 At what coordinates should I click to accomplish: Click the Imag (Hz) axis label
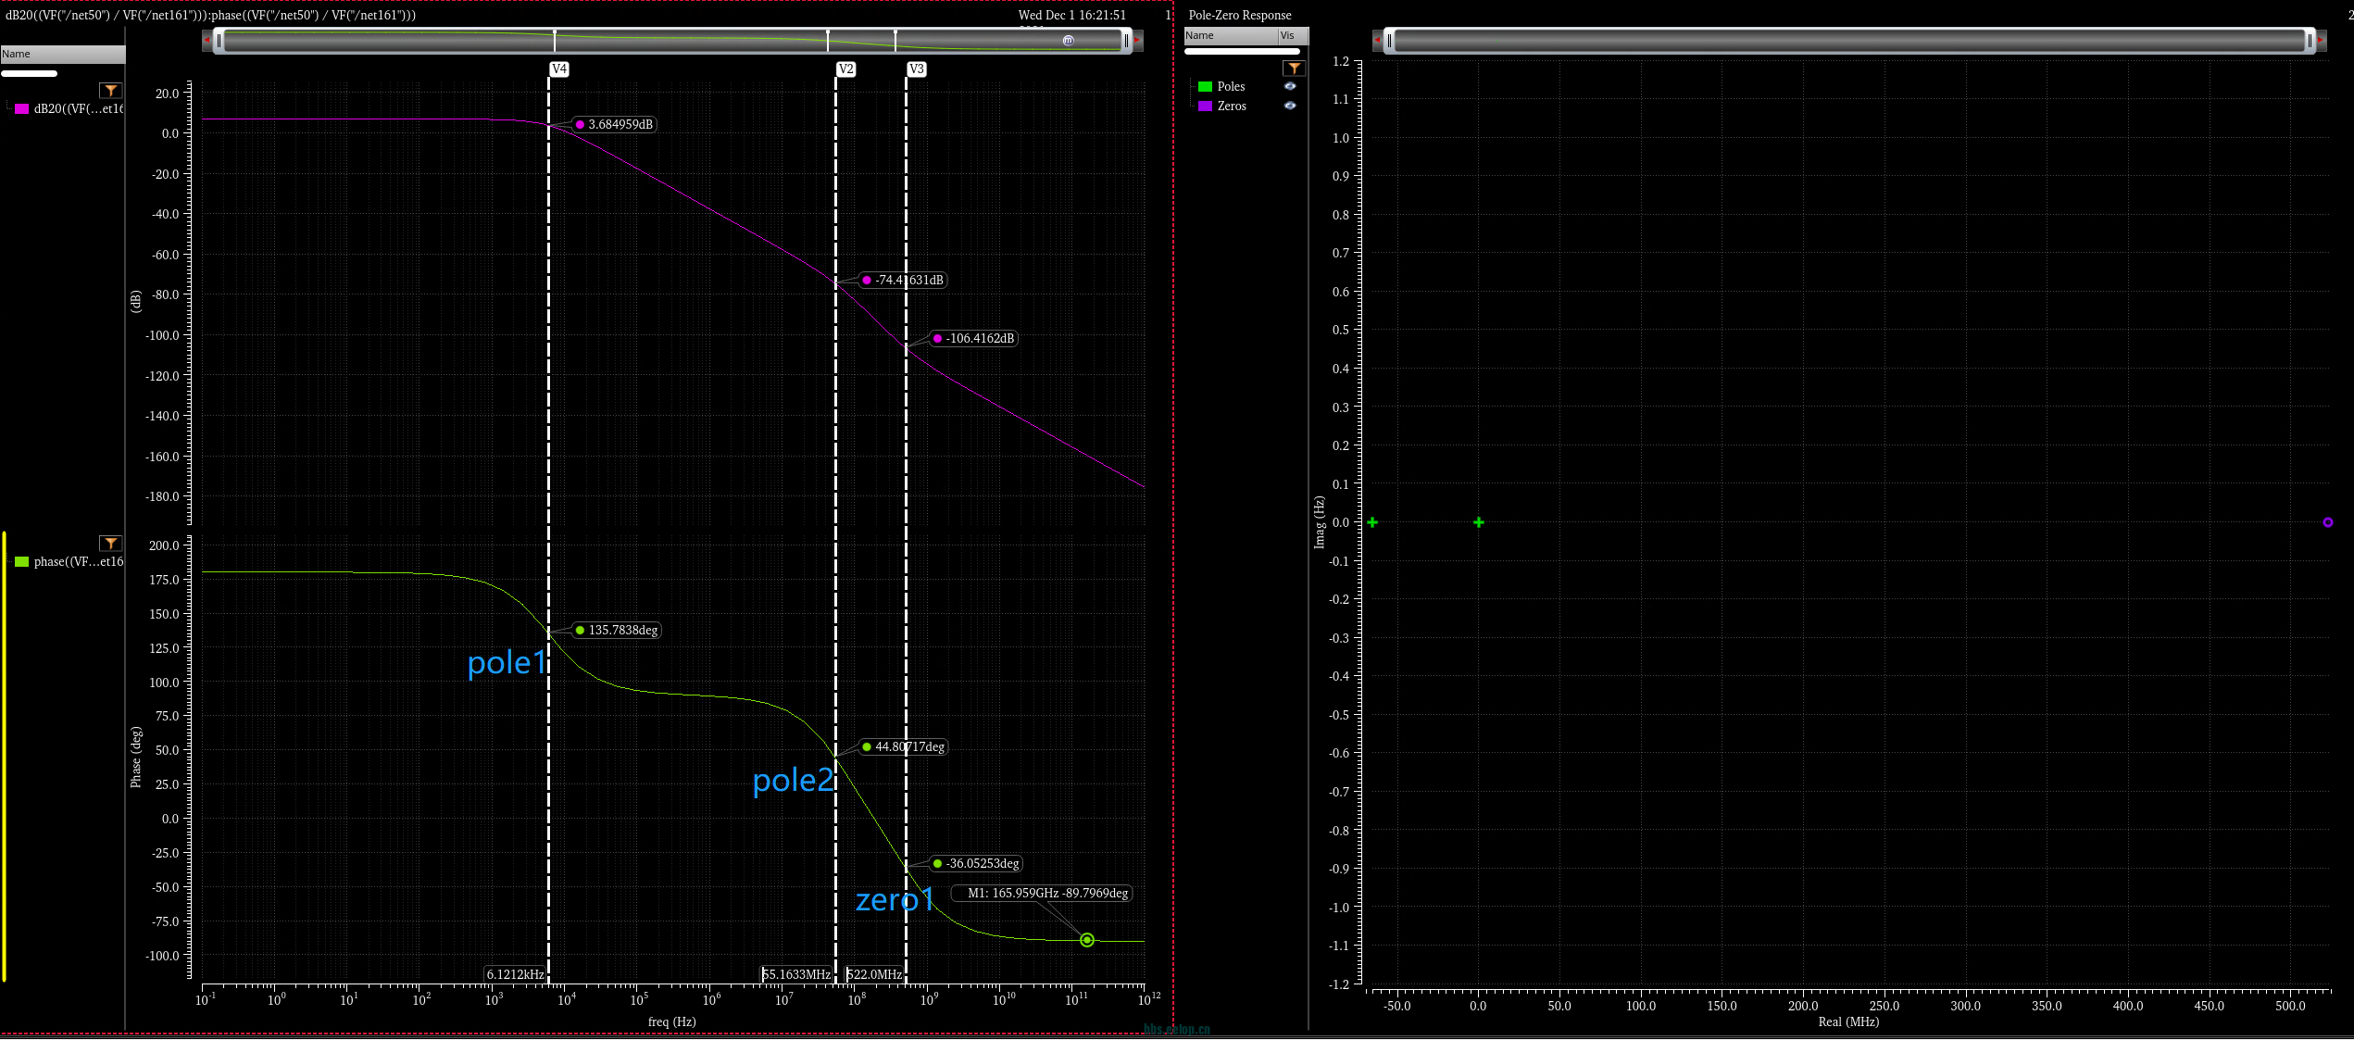pos(1319,522)
